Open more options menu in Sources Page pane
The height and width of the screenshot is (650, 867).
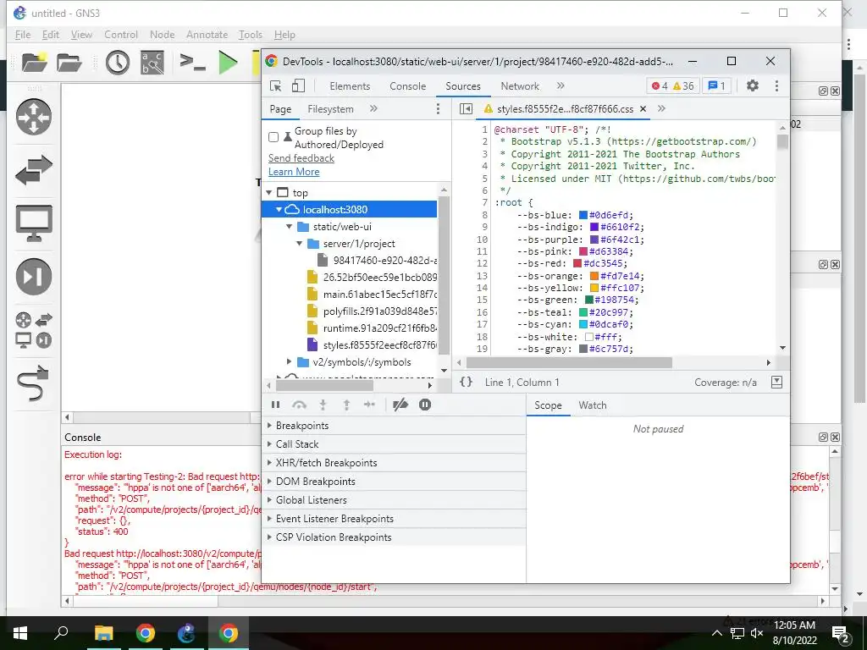(x=438, y=109)
